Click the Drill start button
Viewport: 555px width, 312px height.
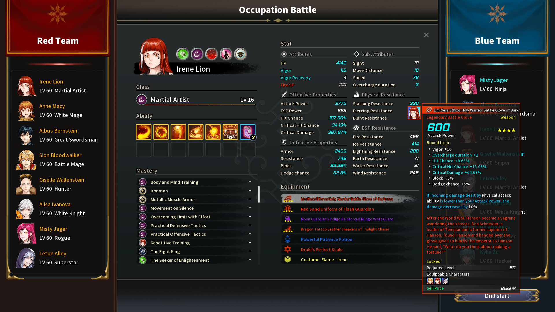[x=497, y=296]
